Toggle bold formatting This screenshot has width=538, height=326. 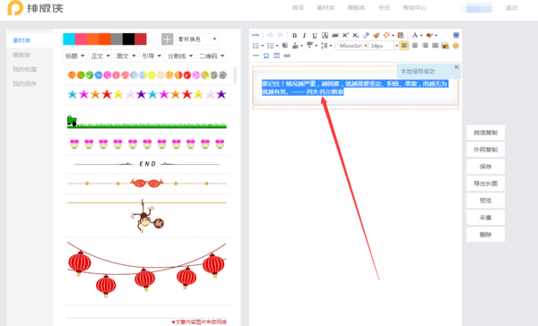click(294, 35)
